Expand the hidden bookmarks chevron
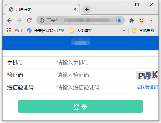Viewport: 161px width, 123px height. pos(124,30)
